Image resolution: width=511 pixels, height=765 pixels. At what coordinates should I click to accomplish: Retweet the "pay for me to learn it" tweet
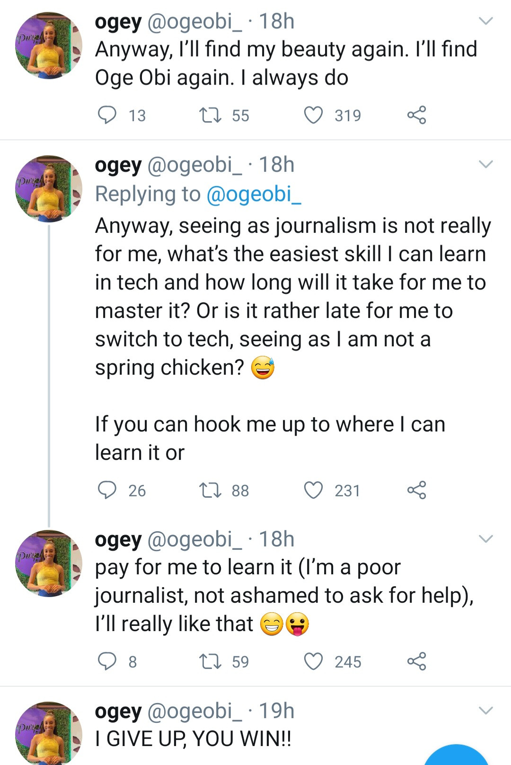[x=210, y=661]
